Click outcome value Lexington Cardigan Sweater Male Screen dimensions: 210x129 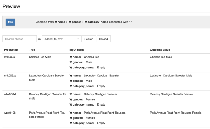click(171, 76)
